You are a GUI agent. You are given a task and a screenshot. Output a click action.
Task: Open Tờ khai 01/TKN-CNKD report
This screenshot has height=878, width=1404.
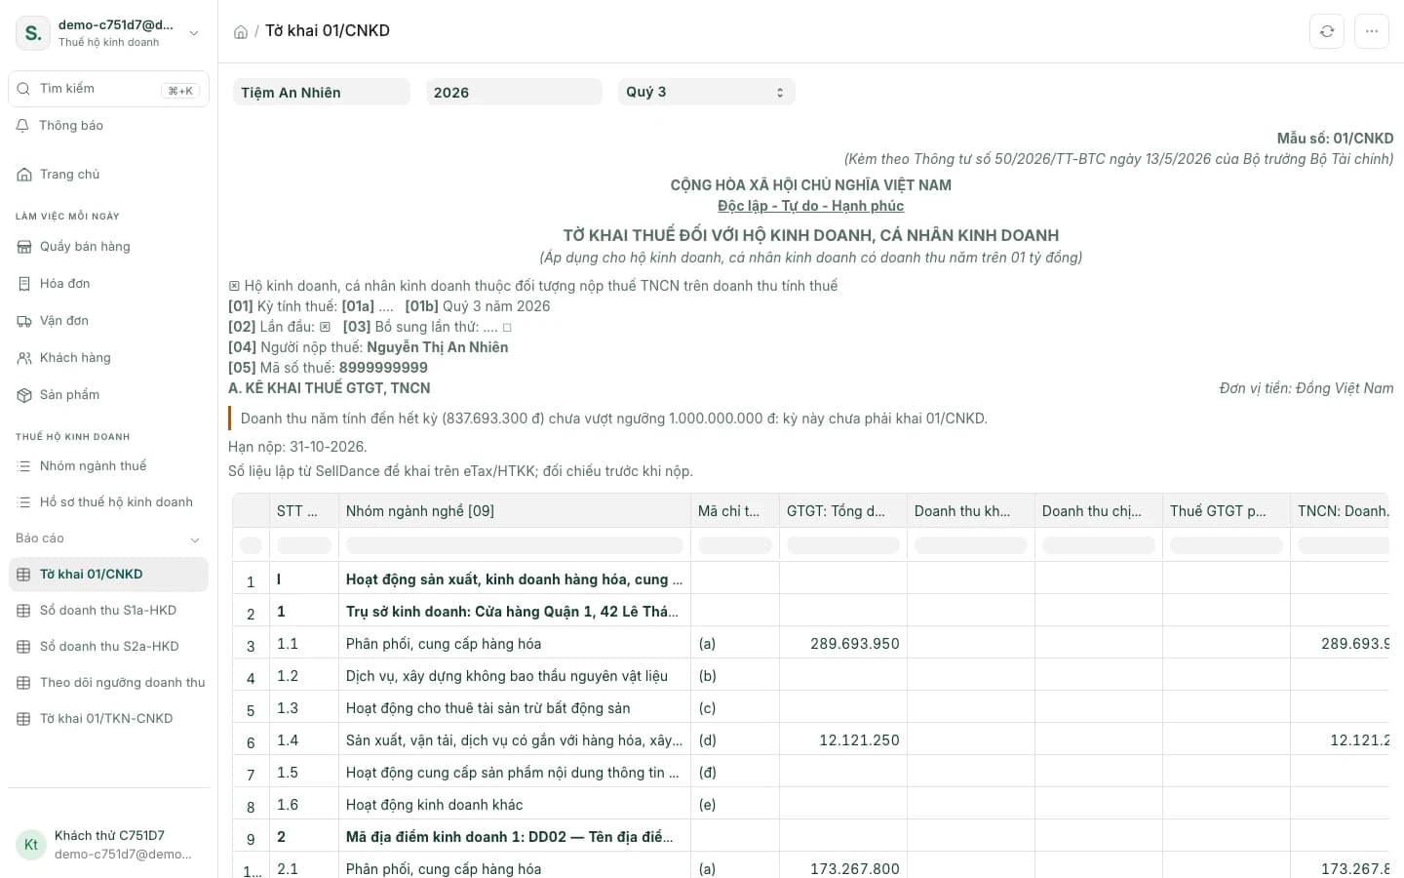pos(108,719)
